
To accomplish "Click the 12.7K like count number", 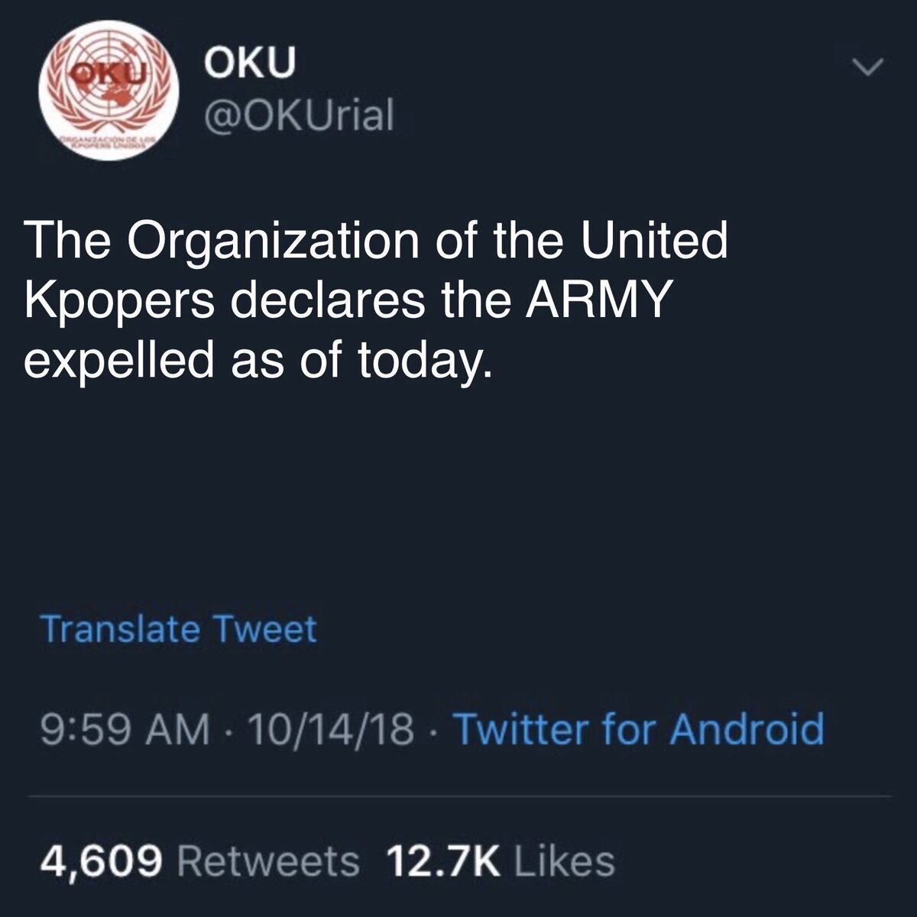I will [x=444, y=861].
